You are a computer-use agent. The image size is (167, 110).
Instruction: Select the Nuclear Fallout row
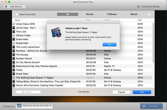coord(82,58)
